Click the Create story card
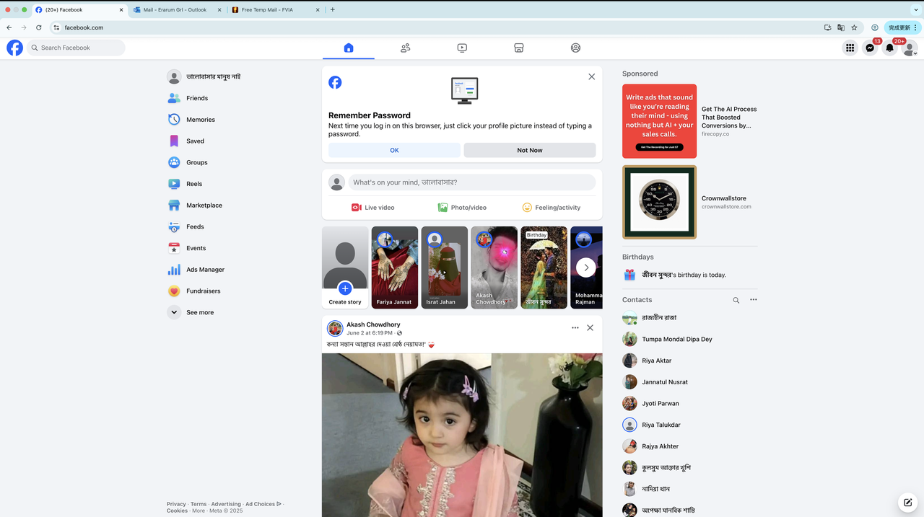Viewport: 924px width, 517px height. (345, 268)
